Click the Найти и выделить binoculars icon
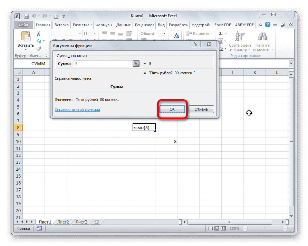Image resolution: width=308 pixels, height=246 pixels. click(262, 36)
